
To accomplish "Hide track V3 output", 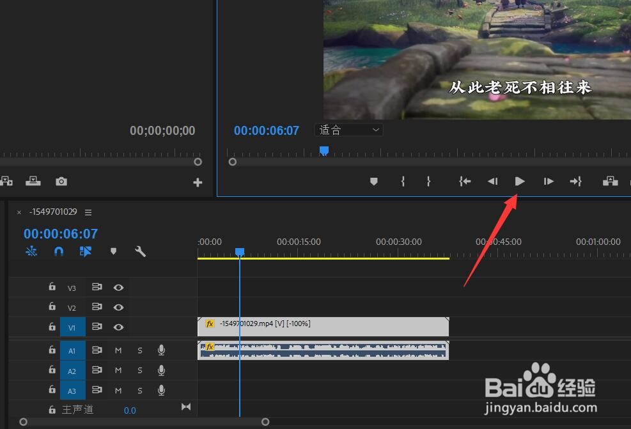I will (118, 287).
